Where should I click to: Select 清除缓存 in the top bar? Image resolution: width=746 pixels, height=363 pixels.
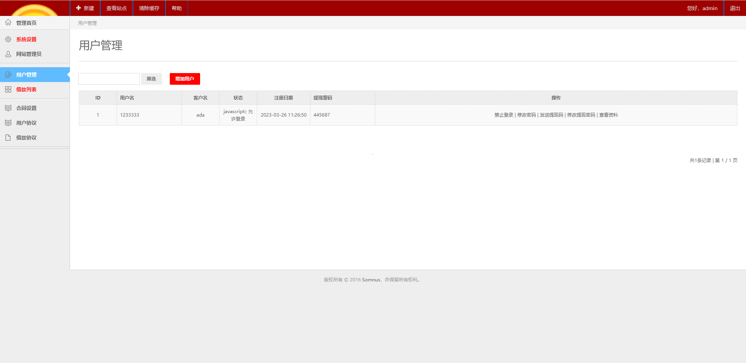(x=149, y=8)
